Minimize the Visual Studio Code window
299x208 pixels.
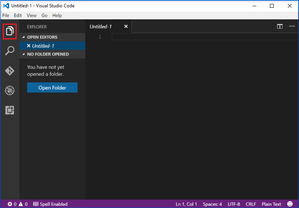click(x=254, y=6)
